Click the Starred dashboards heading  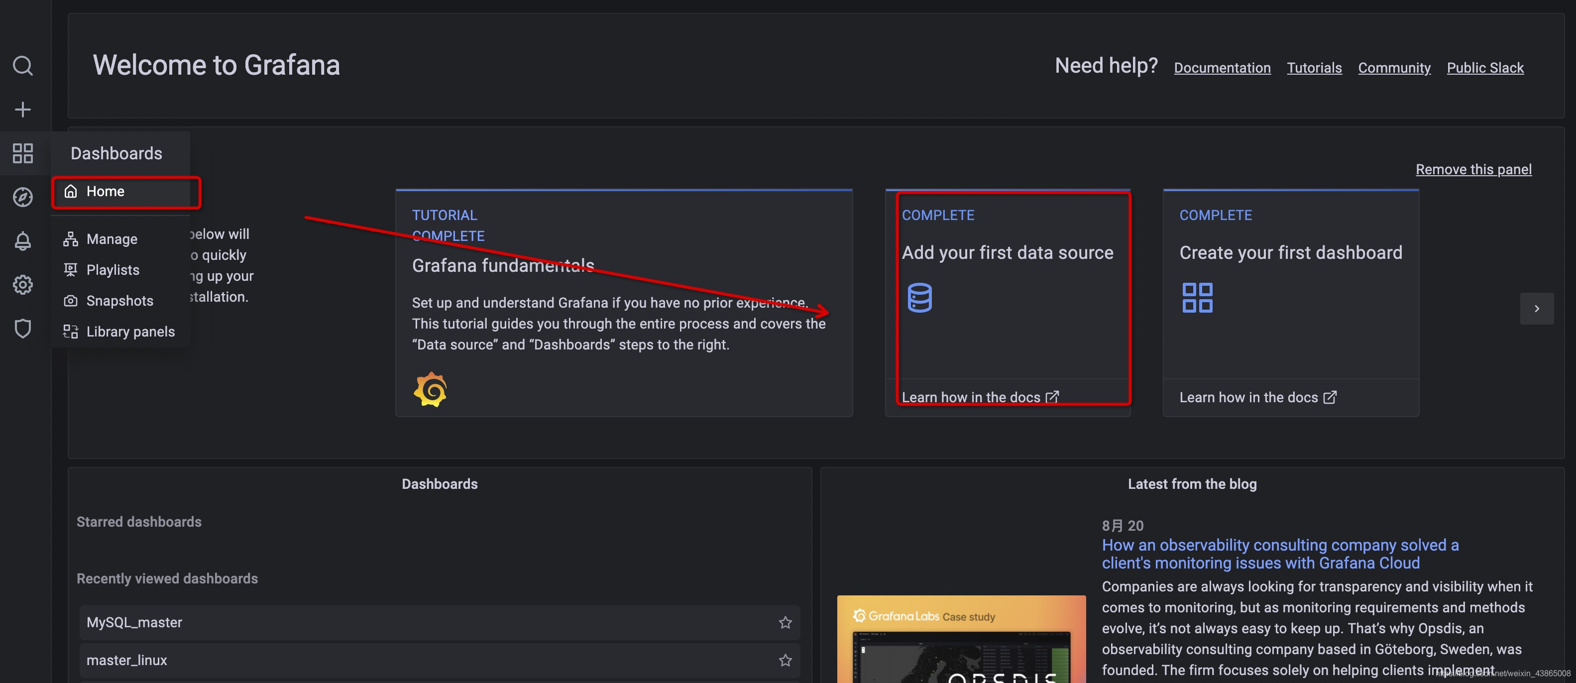pyautogui.click(x=139, y=521)
